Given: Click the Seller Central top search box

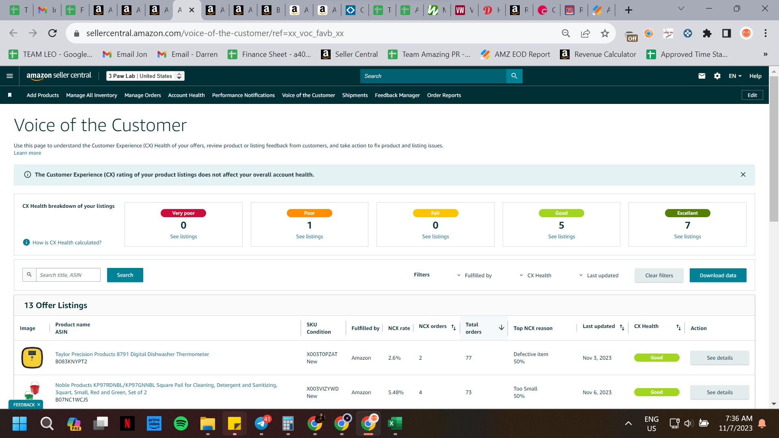Looking at the screenshot, I should click(x=433, y=76).
